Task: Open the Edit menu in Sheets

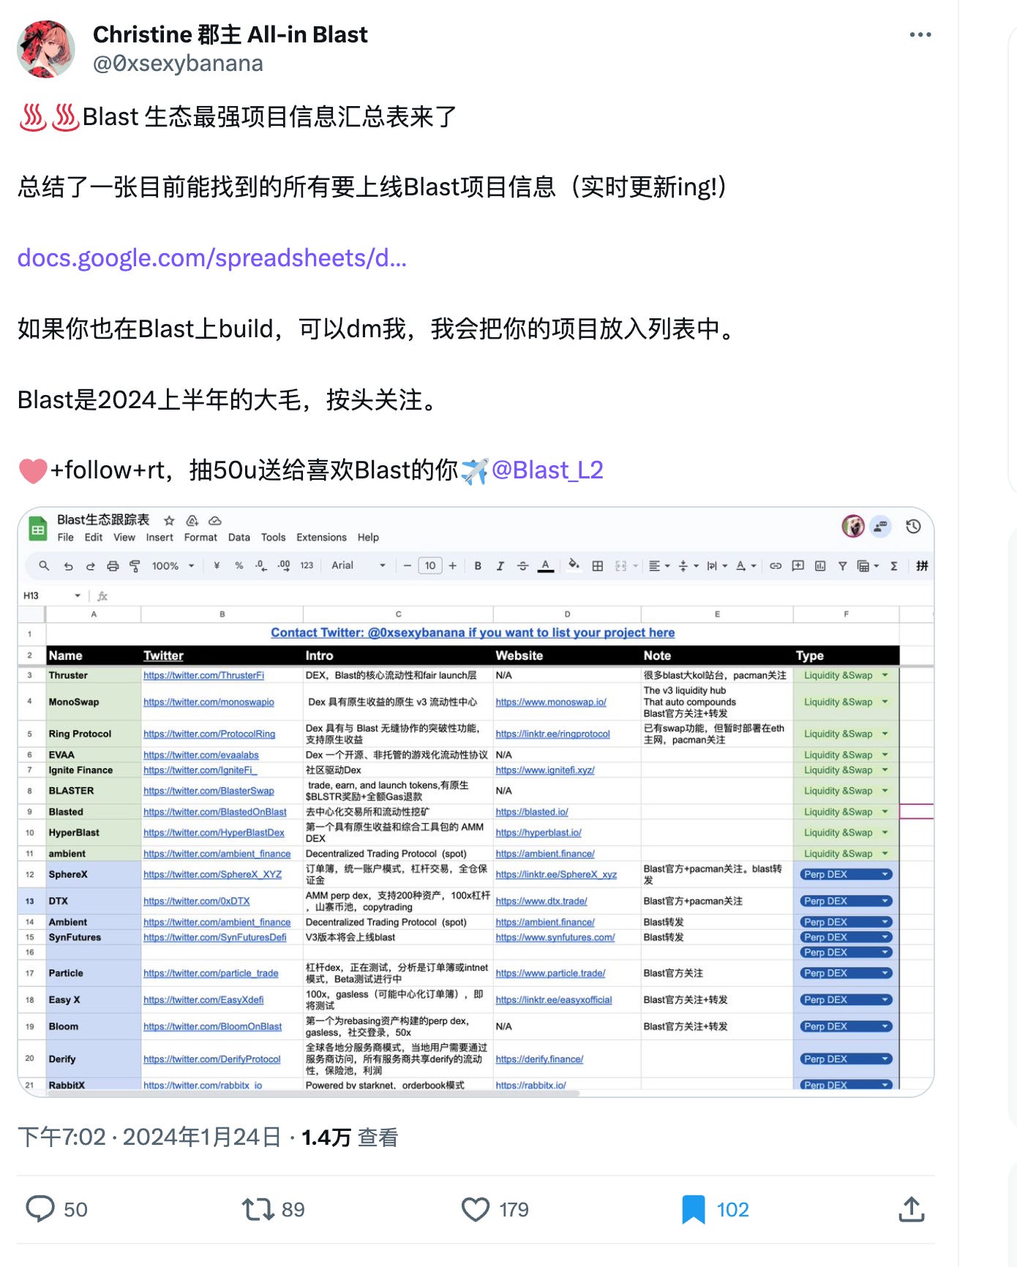Action: point(94,537)
